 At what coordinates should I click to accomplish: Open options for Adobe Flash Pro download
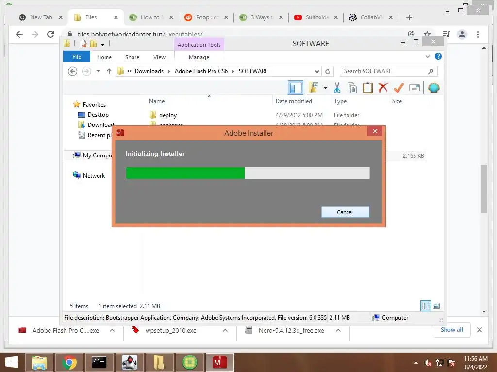(x=112, y=330)
